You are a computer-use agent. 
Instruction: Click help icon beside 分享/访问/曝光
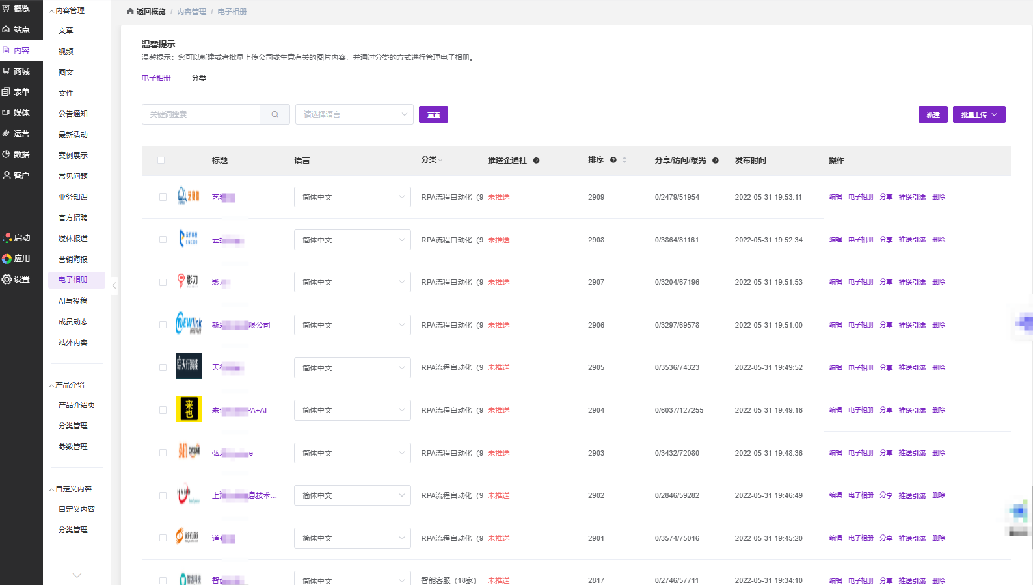715,161
